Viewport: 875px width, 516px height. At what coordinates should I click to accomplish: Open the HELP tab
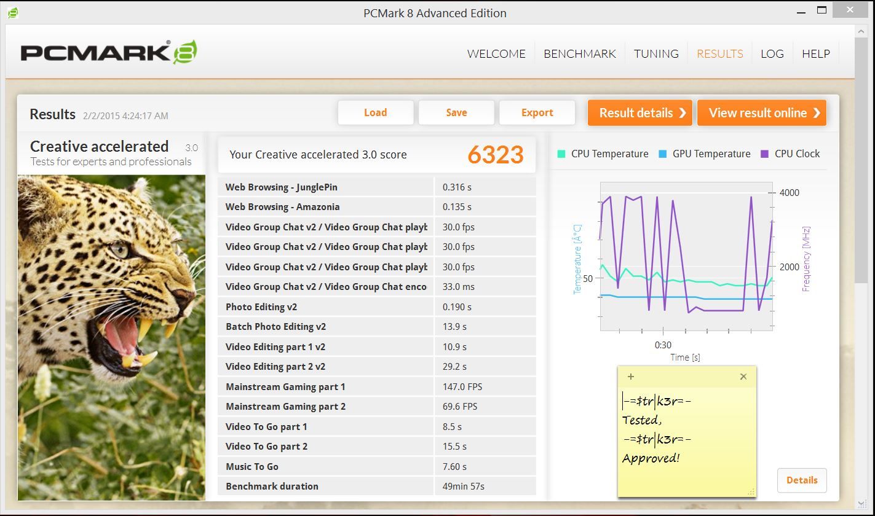point(816,54)
